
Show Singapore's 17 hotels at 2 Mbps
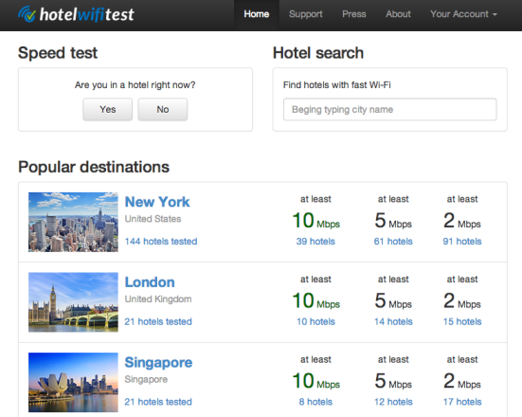click(x=462, y=402)
